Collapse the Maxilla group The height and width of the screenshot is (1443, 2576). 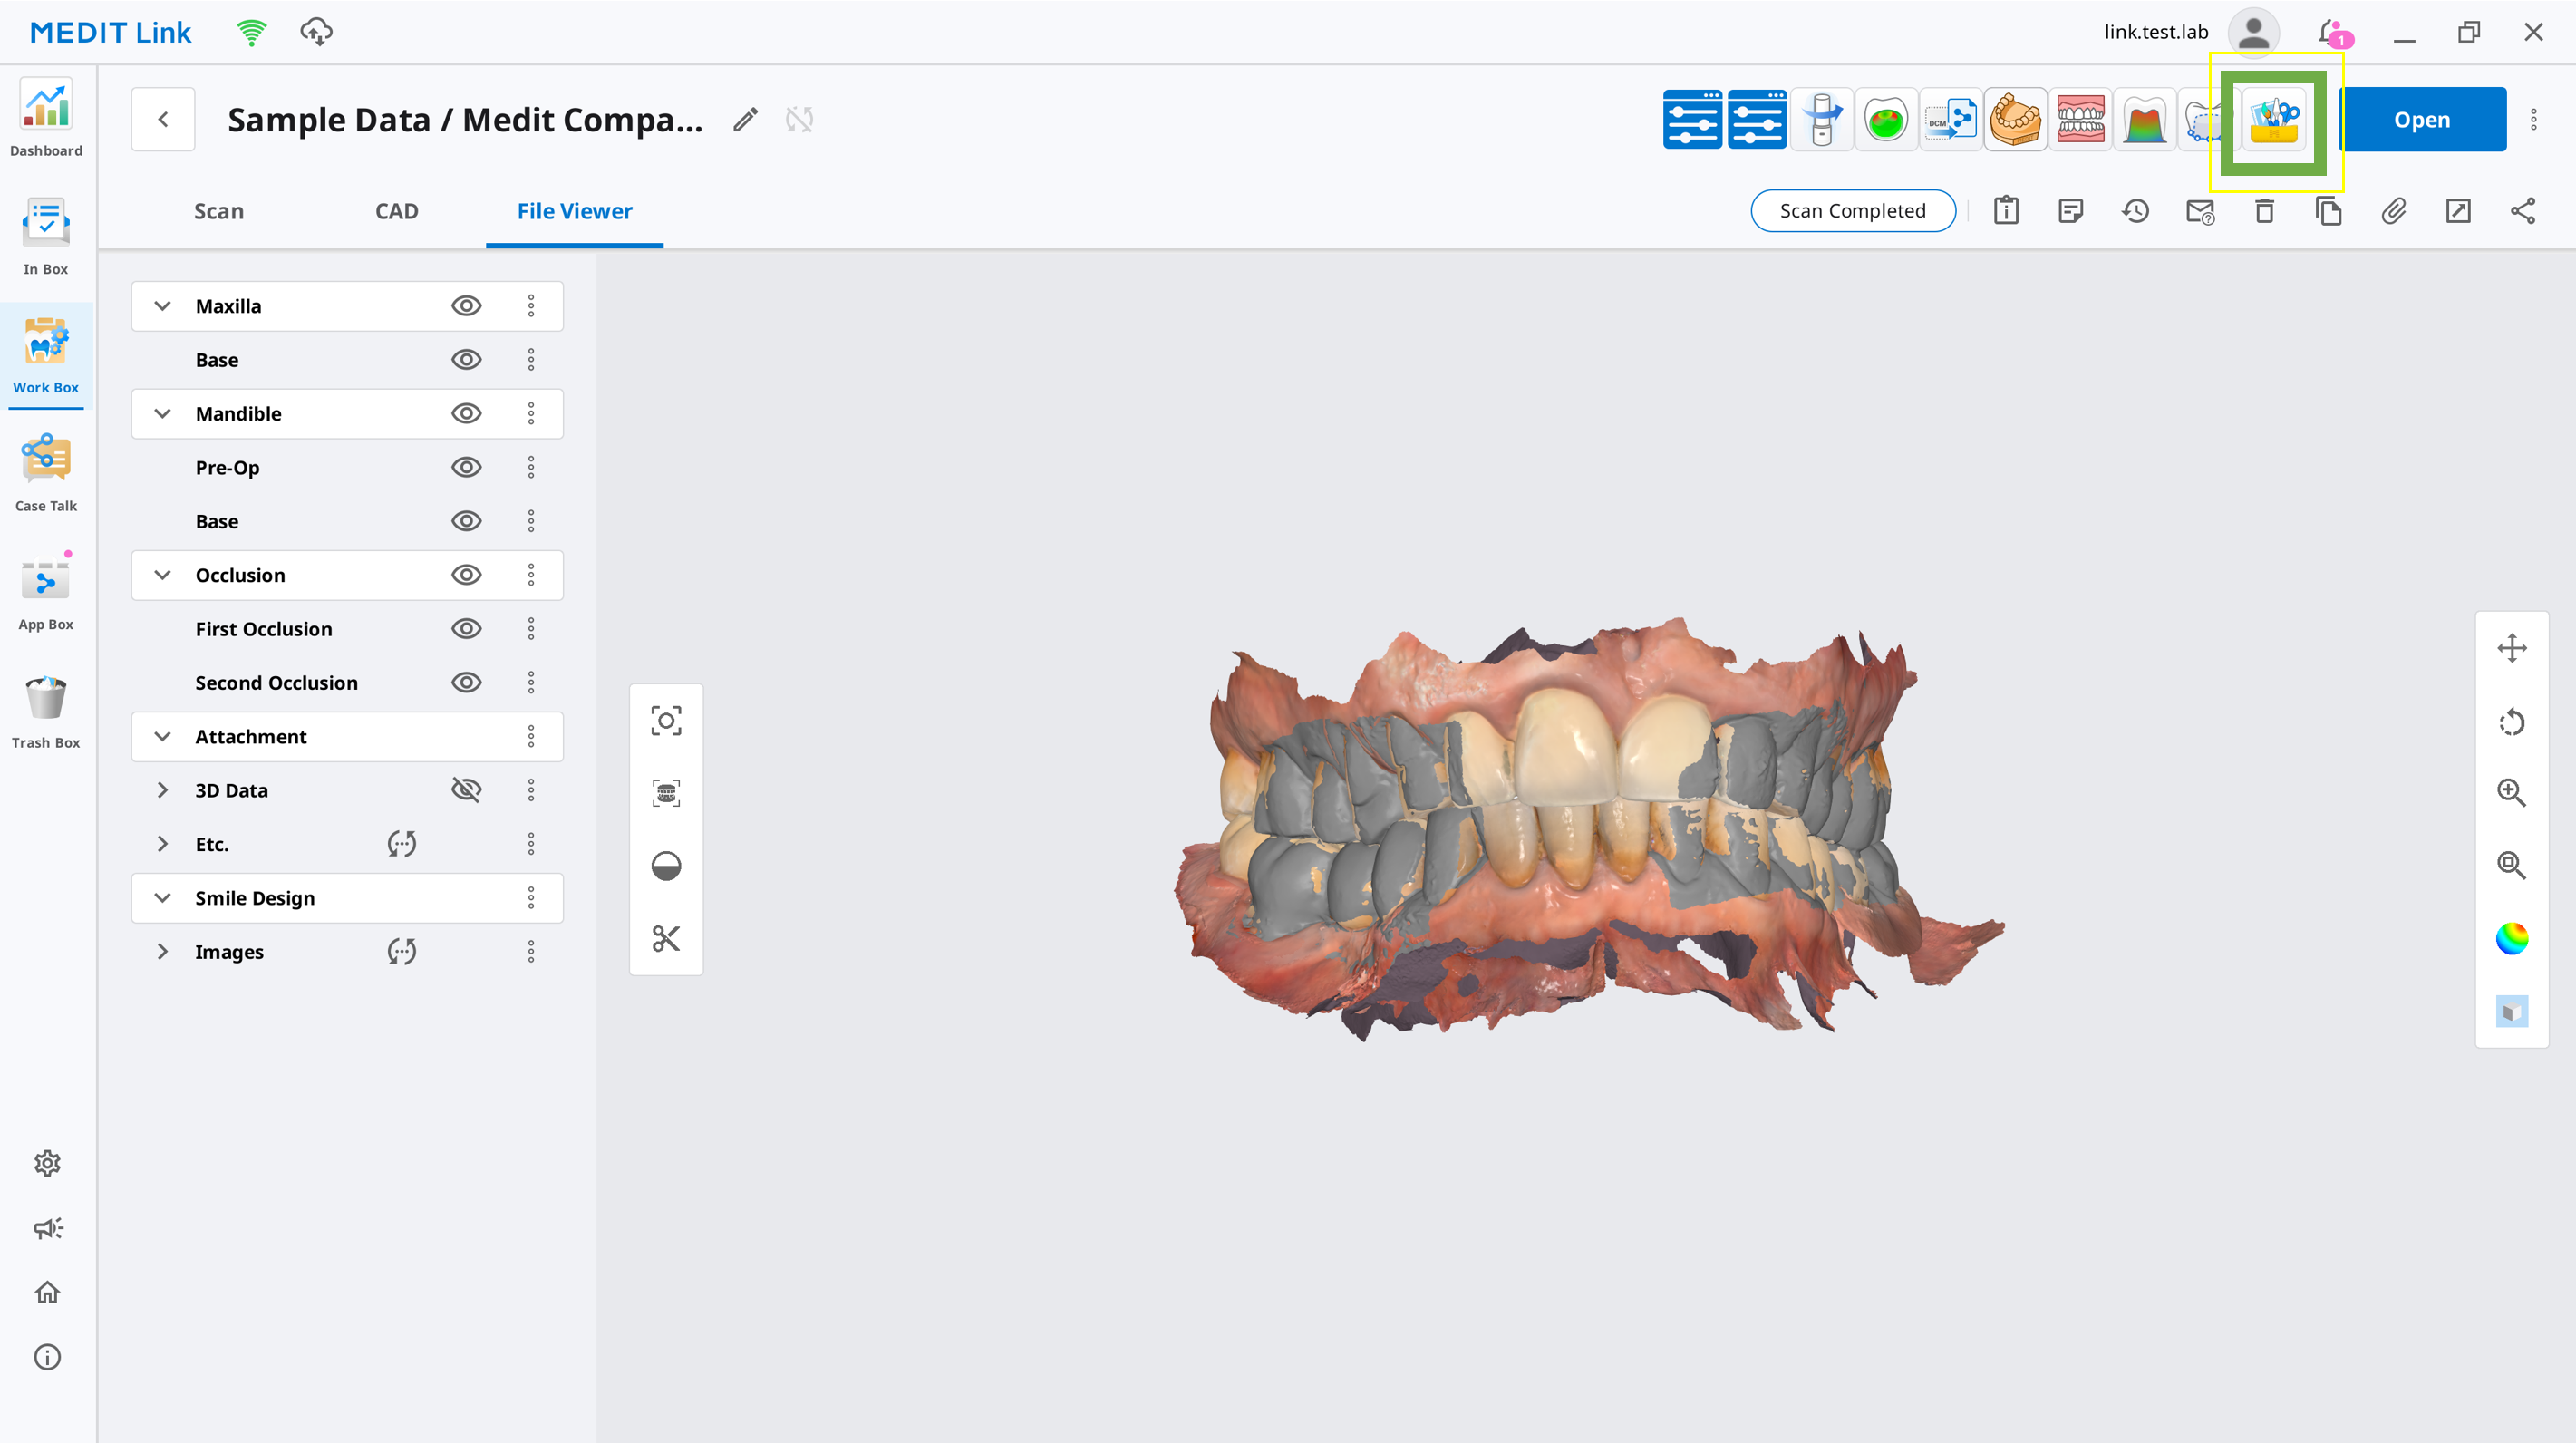(x=162, y=306)
